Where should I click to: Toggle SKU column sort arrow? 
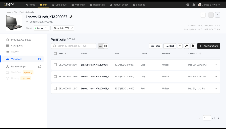click(65, 54)
